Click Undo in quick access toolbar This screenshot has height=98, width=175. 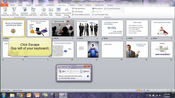(13, 2)
